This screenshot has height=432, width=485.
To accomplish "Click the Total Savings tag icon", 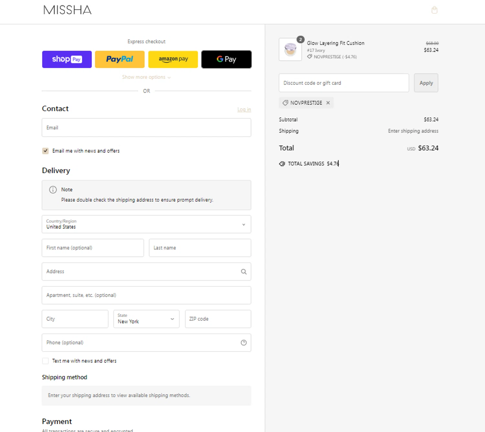I will tap(282, 164).
